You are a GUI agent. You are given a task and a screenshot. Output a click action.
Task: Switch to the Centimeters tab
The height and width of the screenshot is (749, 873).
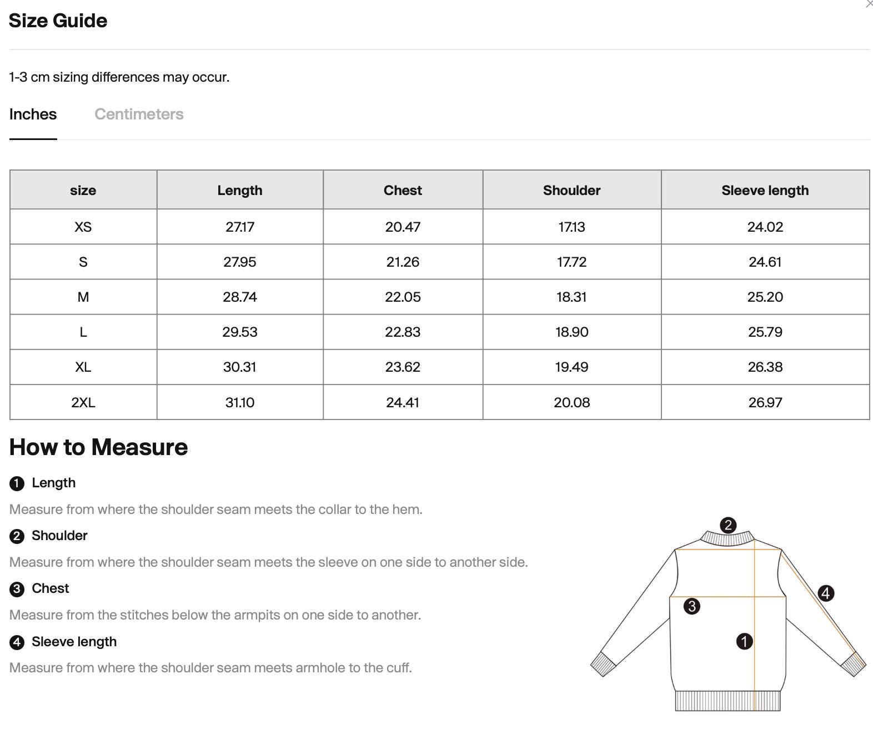139,114
